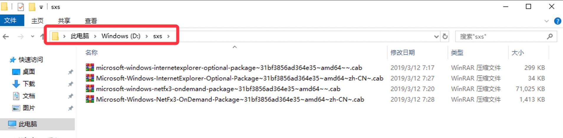
Task: Switch to the 共享 ribbon tab
Action: (64, 21)
